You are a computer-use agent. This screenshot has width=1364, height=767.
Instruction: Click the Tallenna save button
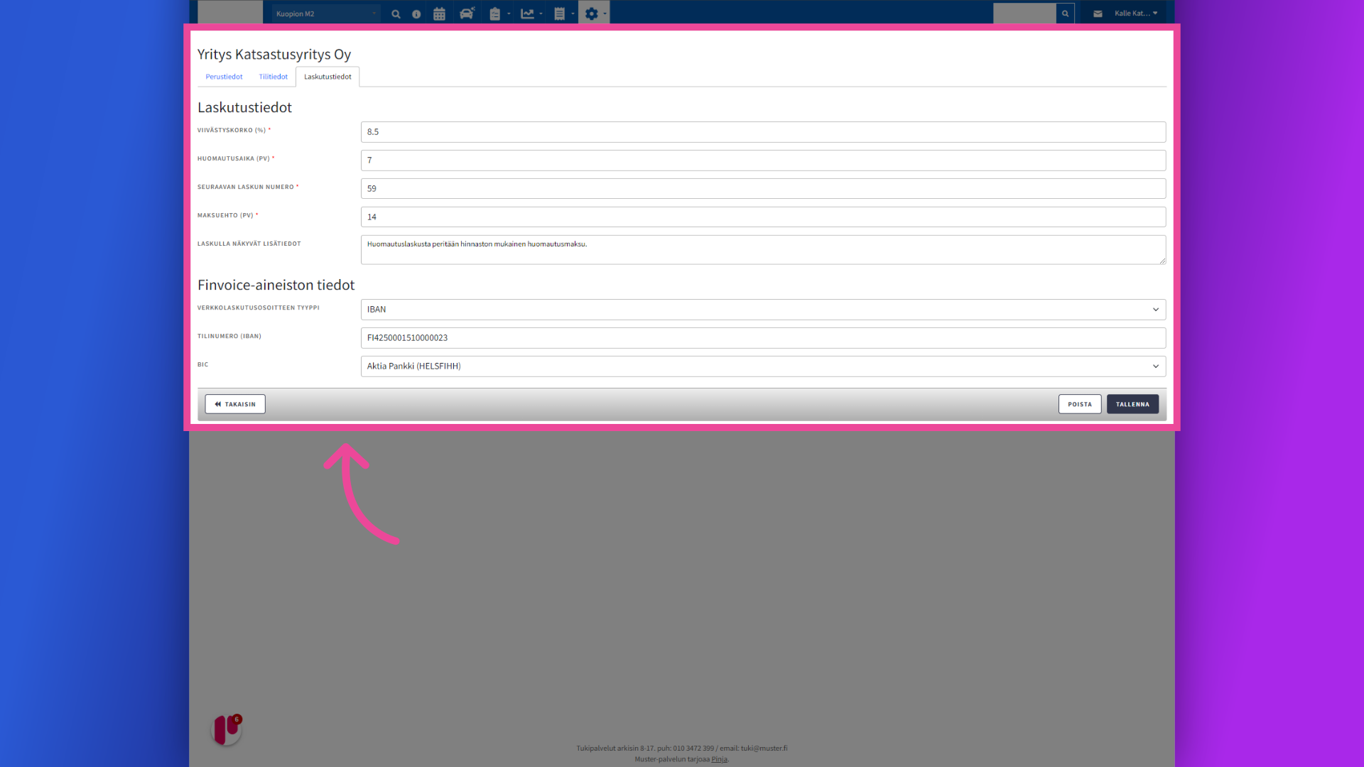[1132, 404]
